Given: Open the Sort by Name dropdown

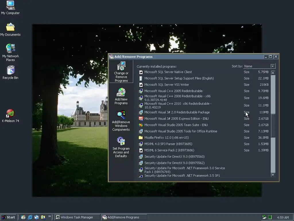Looking at the screenshot, I should [x=273, y=66].
